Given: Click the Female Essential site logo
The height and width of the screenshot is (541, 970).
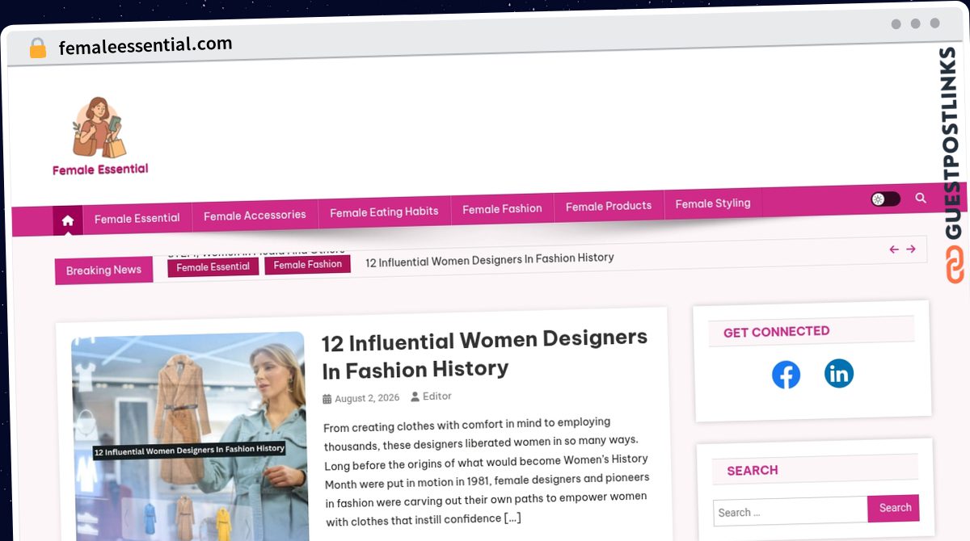Looking at the screenshot, I should tap(100, 137).
